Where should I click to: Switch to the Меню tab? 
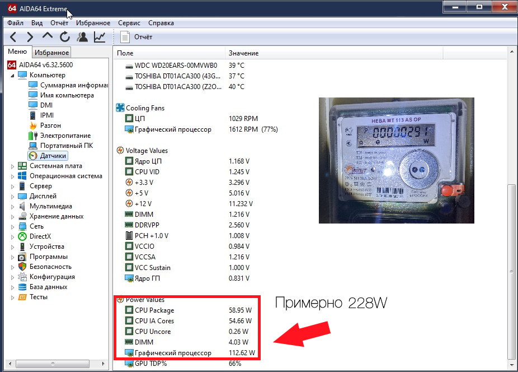pos(17,52)
